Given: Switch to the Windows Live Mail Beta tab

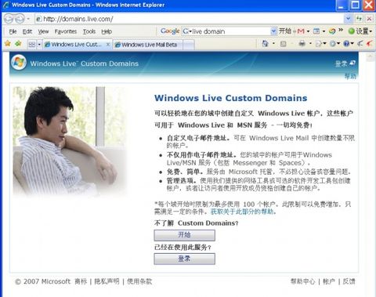Looking at the screenshot, I should [148, 45].
